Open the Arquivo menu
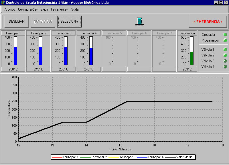Screen dimensions: 229x165 10,9
